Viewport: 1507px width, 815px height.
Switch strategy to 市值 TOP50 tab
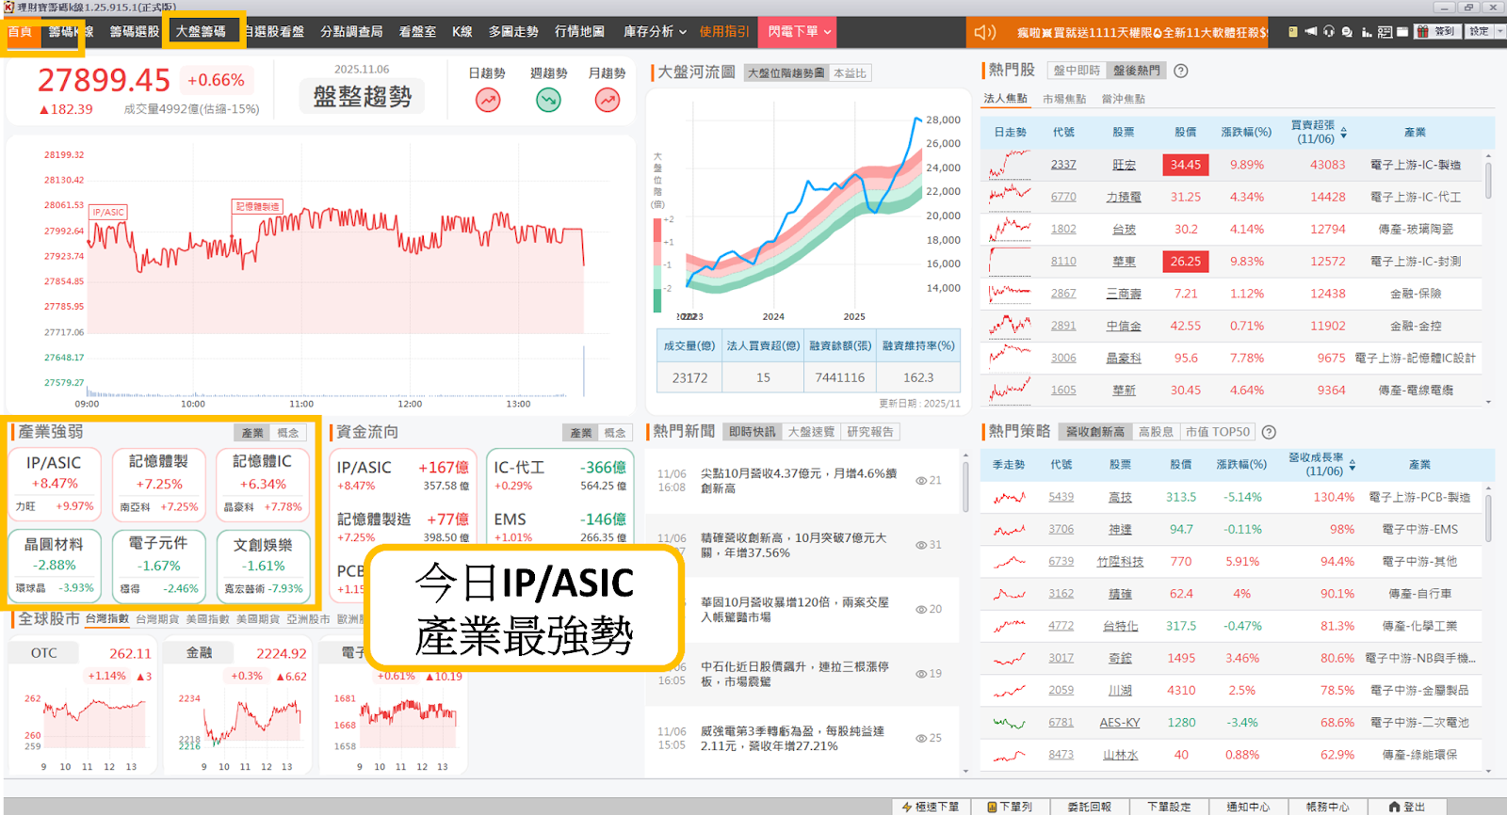click(1217, 432)
